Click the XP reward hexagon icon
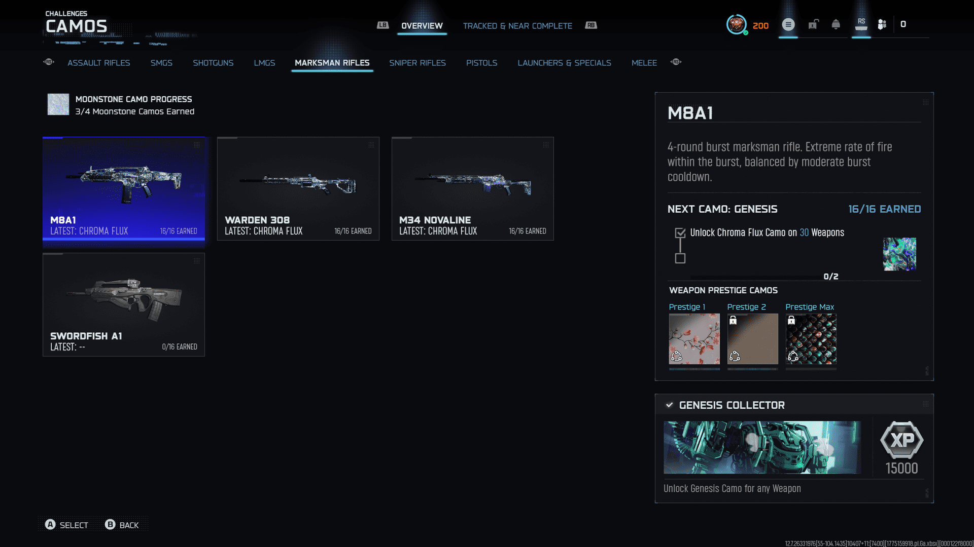The image size is (974, 547). 901,440
